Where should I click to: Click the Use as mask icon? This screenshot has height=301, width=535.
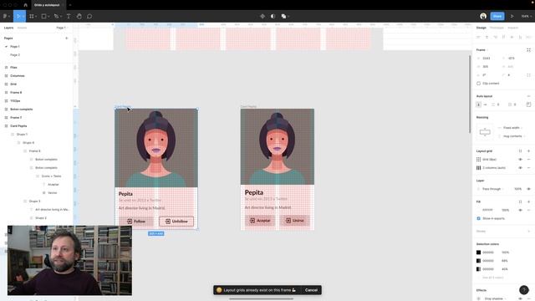[x=273, y=16]
